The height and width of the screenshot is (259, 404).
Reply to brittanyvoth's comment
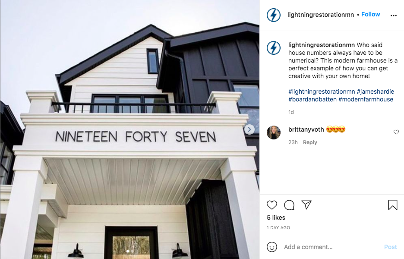(x=310, y=142)
